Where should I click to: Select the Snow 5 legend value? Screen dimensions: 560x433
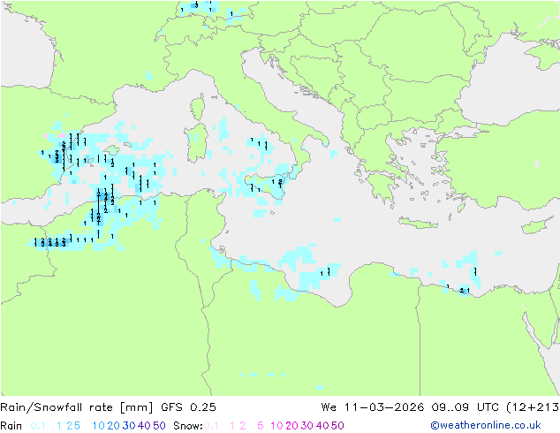pos(261,426)
